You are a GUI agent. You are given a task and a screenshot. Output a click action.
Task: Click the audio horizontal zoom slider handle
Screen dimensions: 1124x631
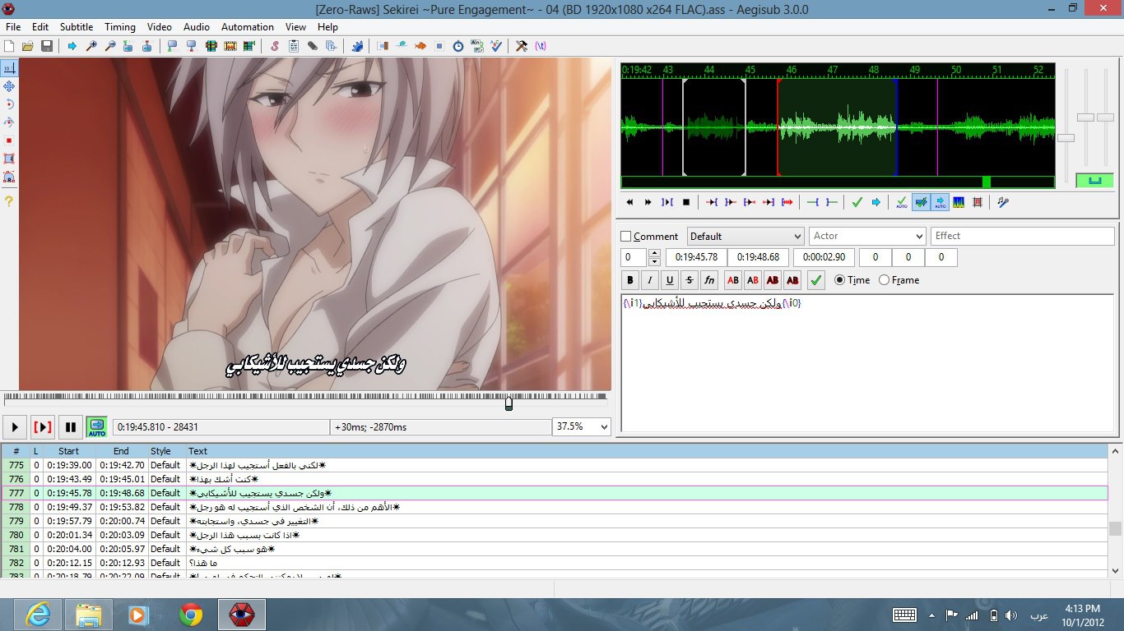point(1066,138)
